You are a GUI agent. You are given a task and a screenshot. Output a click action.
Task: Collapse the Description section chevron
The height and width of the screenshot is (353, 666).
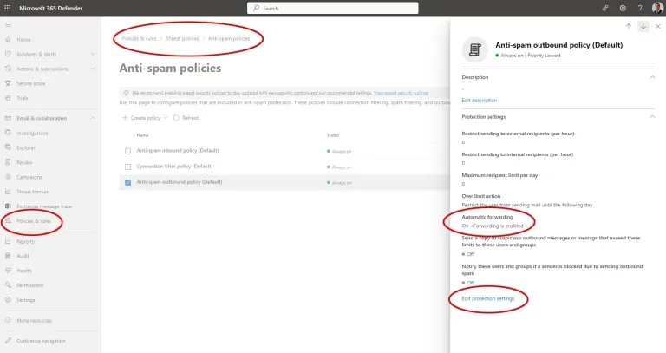tap(652, 77)
